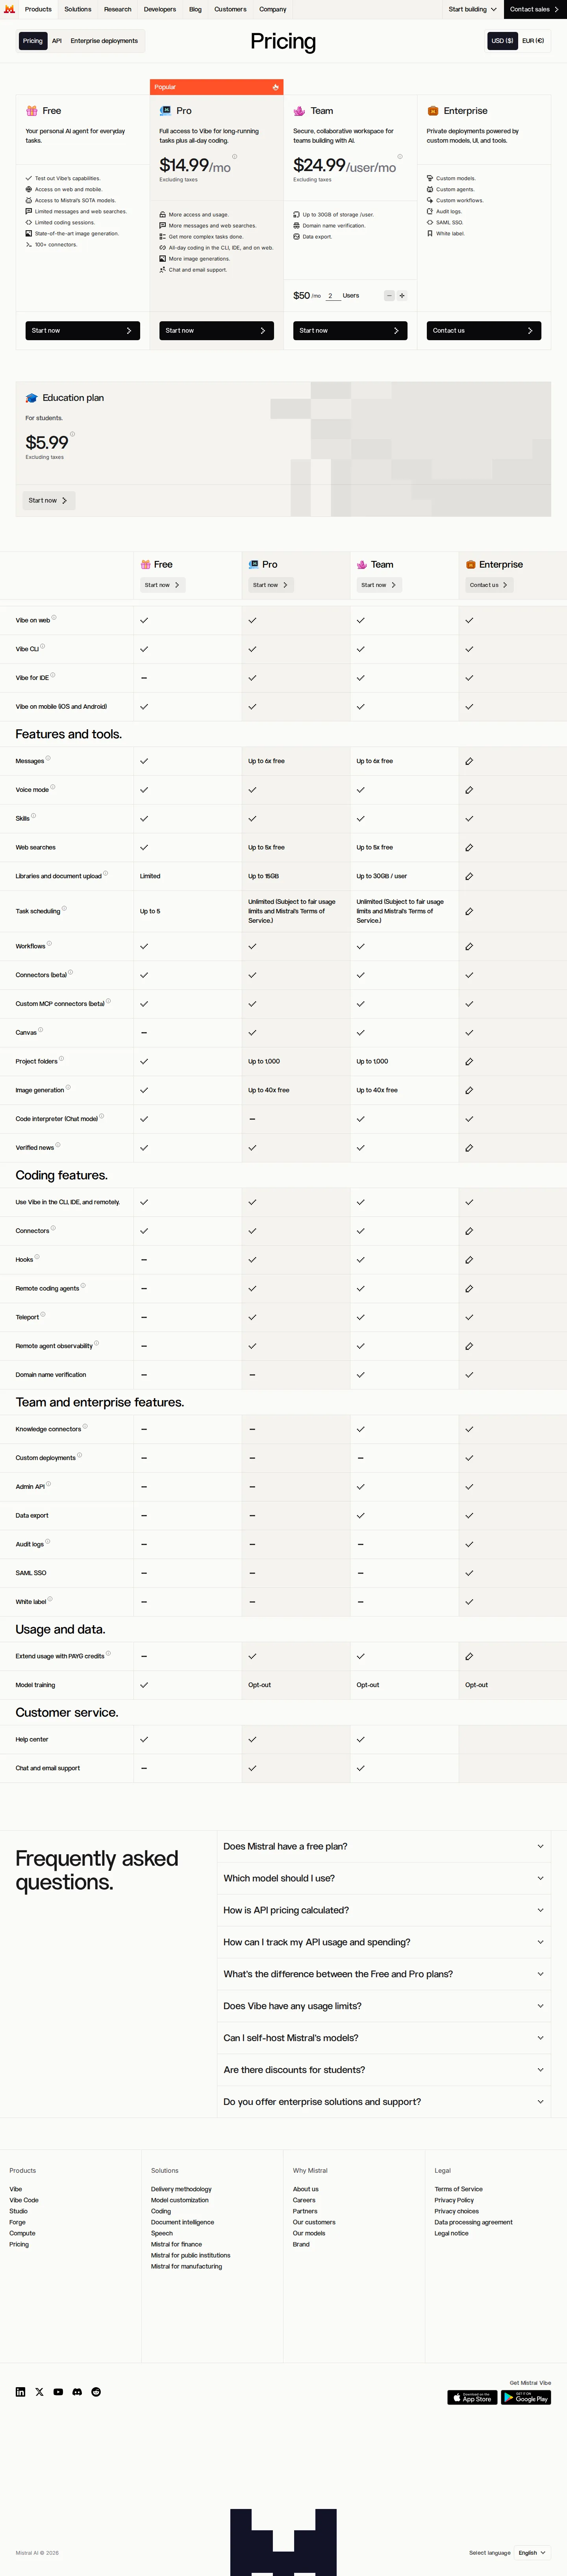Click the info icon beside Vibe CLI
This screenshot has width=567, height=2576.
(43, 646)
